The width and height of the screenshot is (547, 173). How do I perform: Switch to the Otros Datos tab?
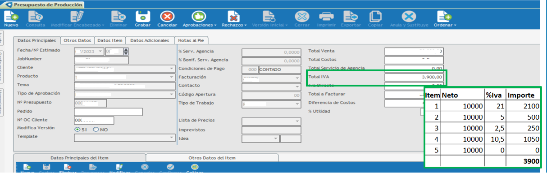click(x=77, y=40)
